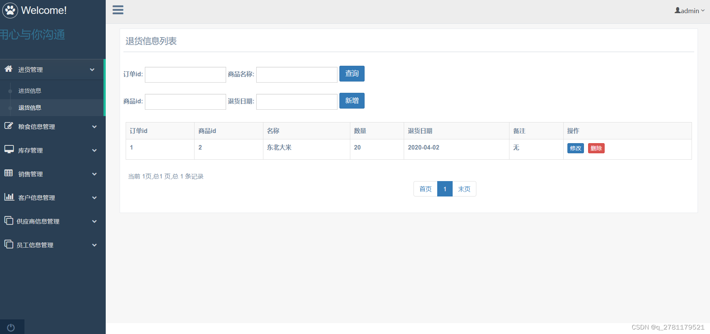The width and height of the screenshot is (710, 334).
Task: Collapse the 进货管理 chevron
Action: tap(92, 70)
